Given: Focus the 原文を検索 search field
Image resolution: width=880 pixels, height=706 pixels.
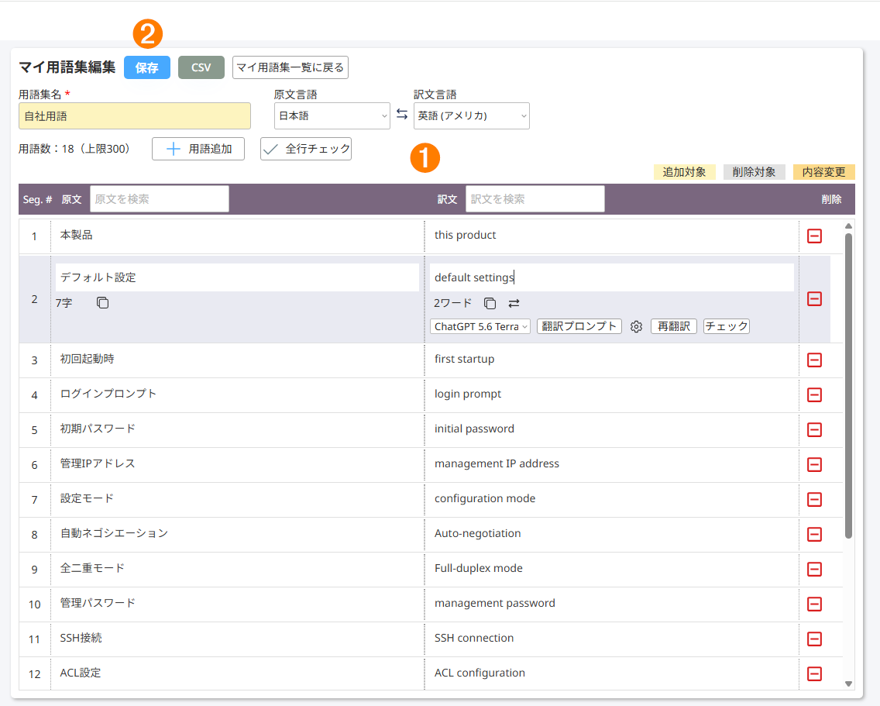Looking at the screenshot, I should click(160, 199).
